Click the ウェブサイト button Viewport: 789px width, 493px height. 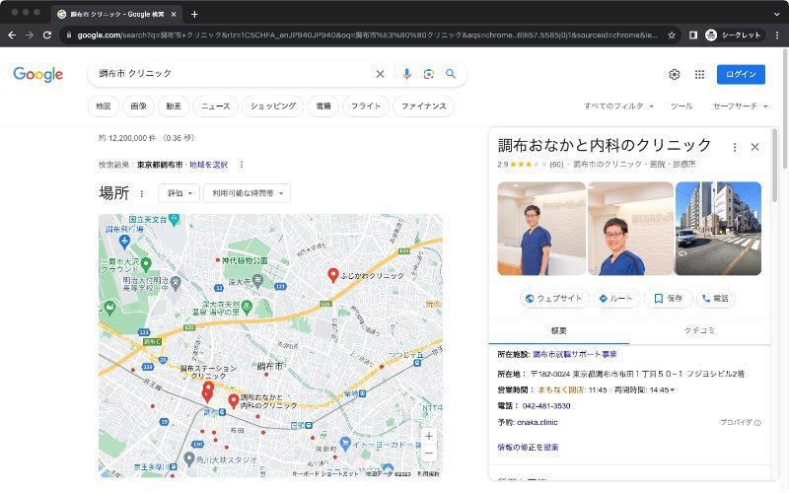click(x=553, y=298)
